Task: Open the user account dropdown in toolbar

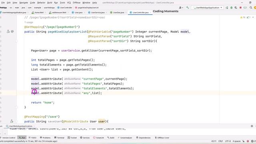Action: [x=181, y=8]
